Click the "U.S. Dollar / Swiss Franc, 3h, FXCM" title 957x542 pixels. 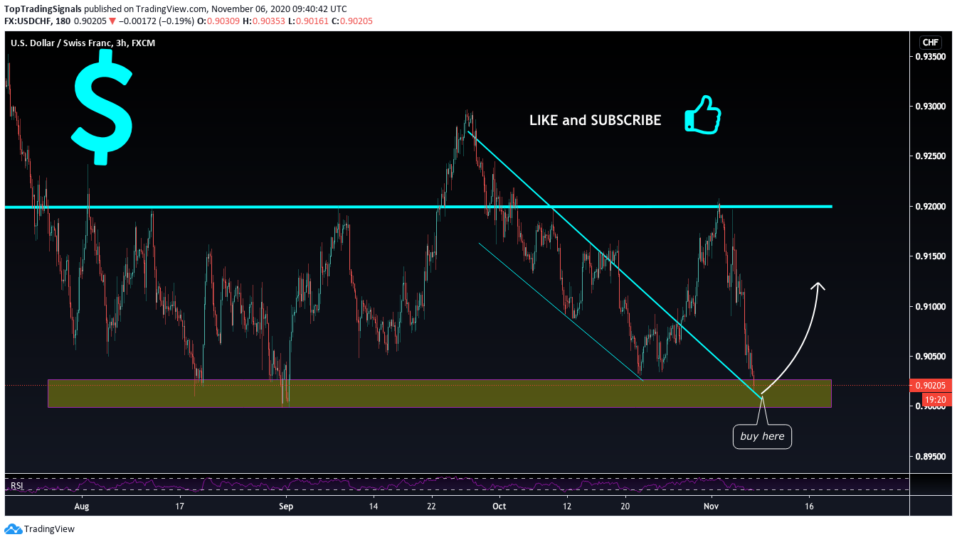coord(83,43)
